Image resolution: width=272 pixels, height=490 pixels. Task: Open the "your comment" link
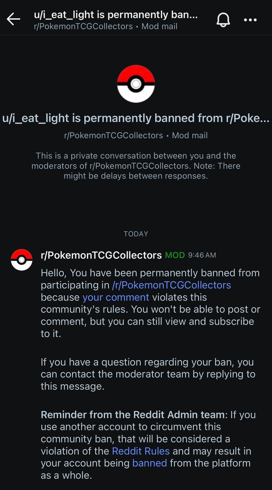[x=116, y=297]
